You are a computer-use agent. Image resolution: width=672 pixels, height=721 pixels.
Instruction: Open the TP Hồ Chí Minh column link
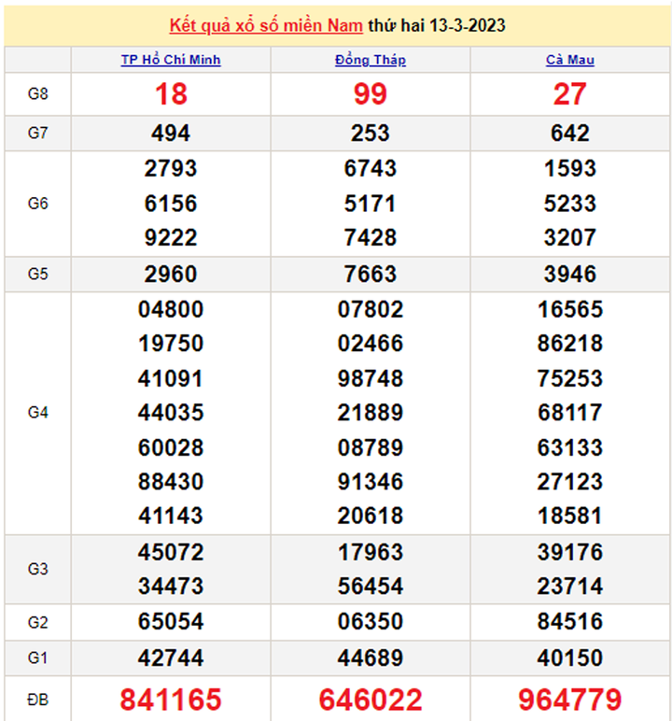pyautogui.click(x=171, y=60)
